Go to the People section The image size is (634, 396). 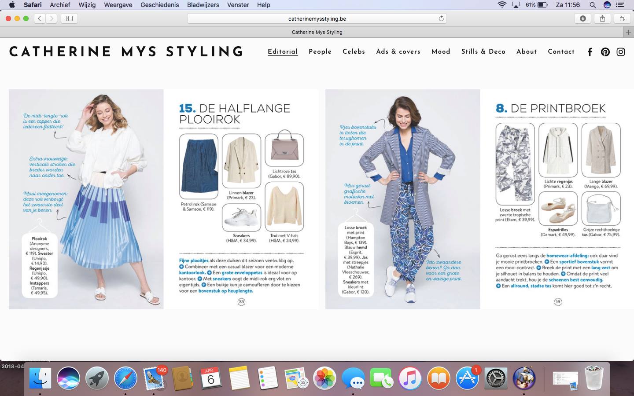tap(320, 51)
